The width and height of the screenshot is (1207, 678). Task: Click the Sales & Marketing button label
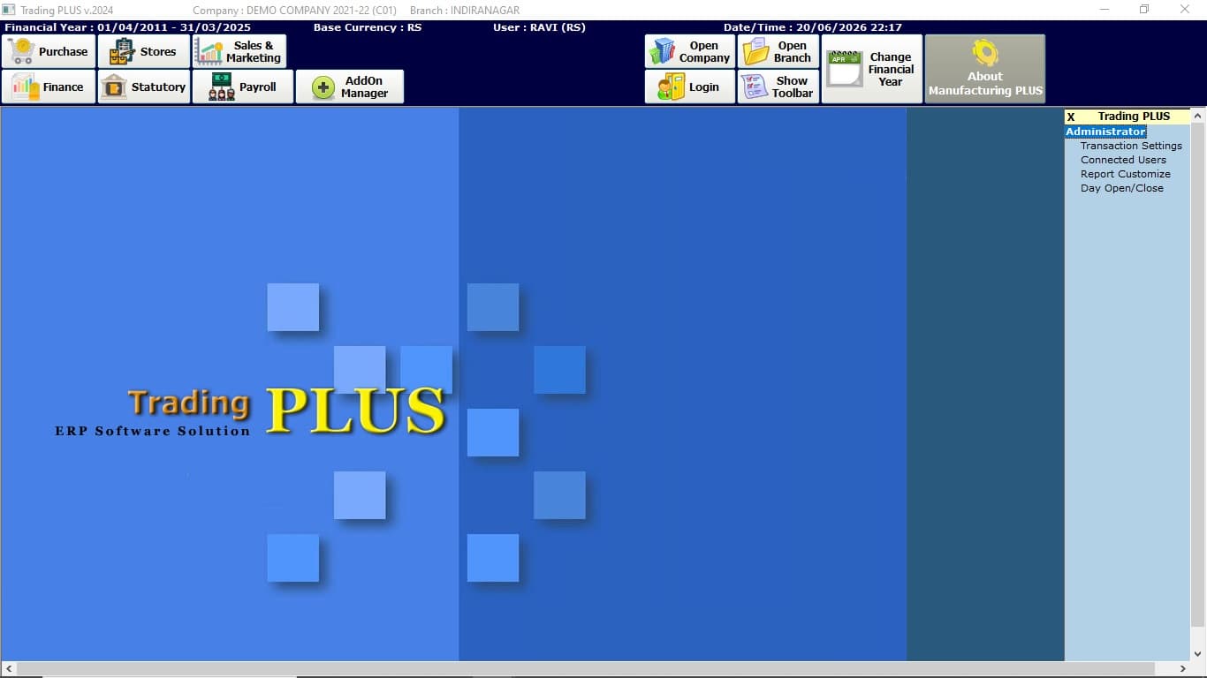[x=254, y=51]
